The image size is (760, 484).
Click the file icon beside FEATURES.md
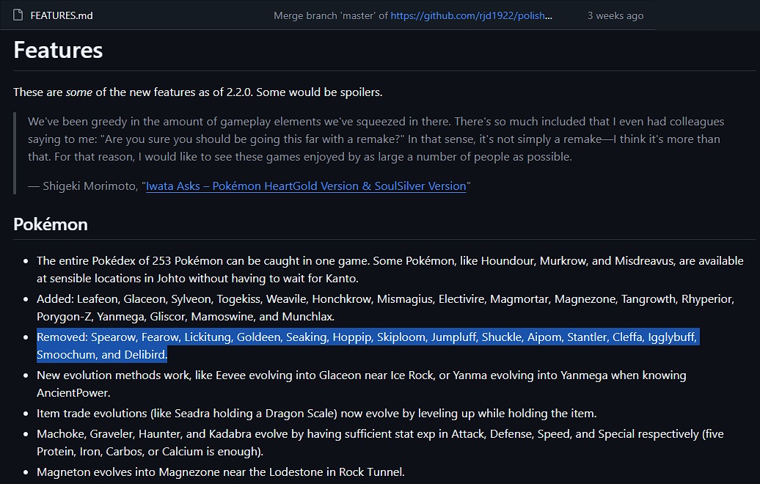(x=18, y=15)
